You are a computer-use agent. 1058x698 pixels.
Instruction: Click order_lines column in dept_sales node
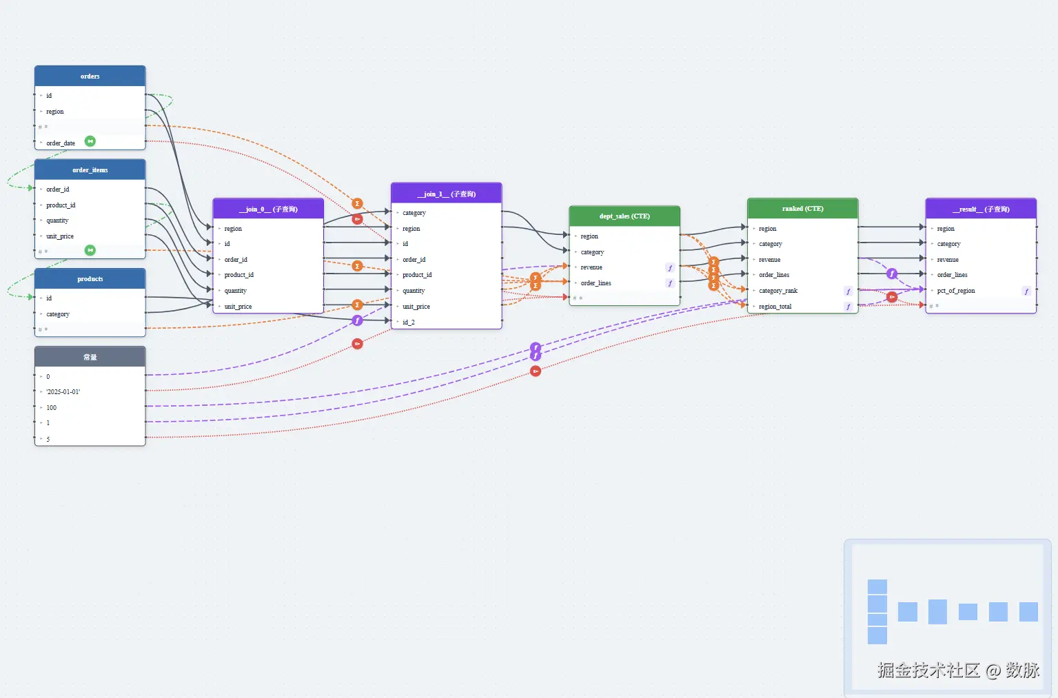click(x=624, y=283)
